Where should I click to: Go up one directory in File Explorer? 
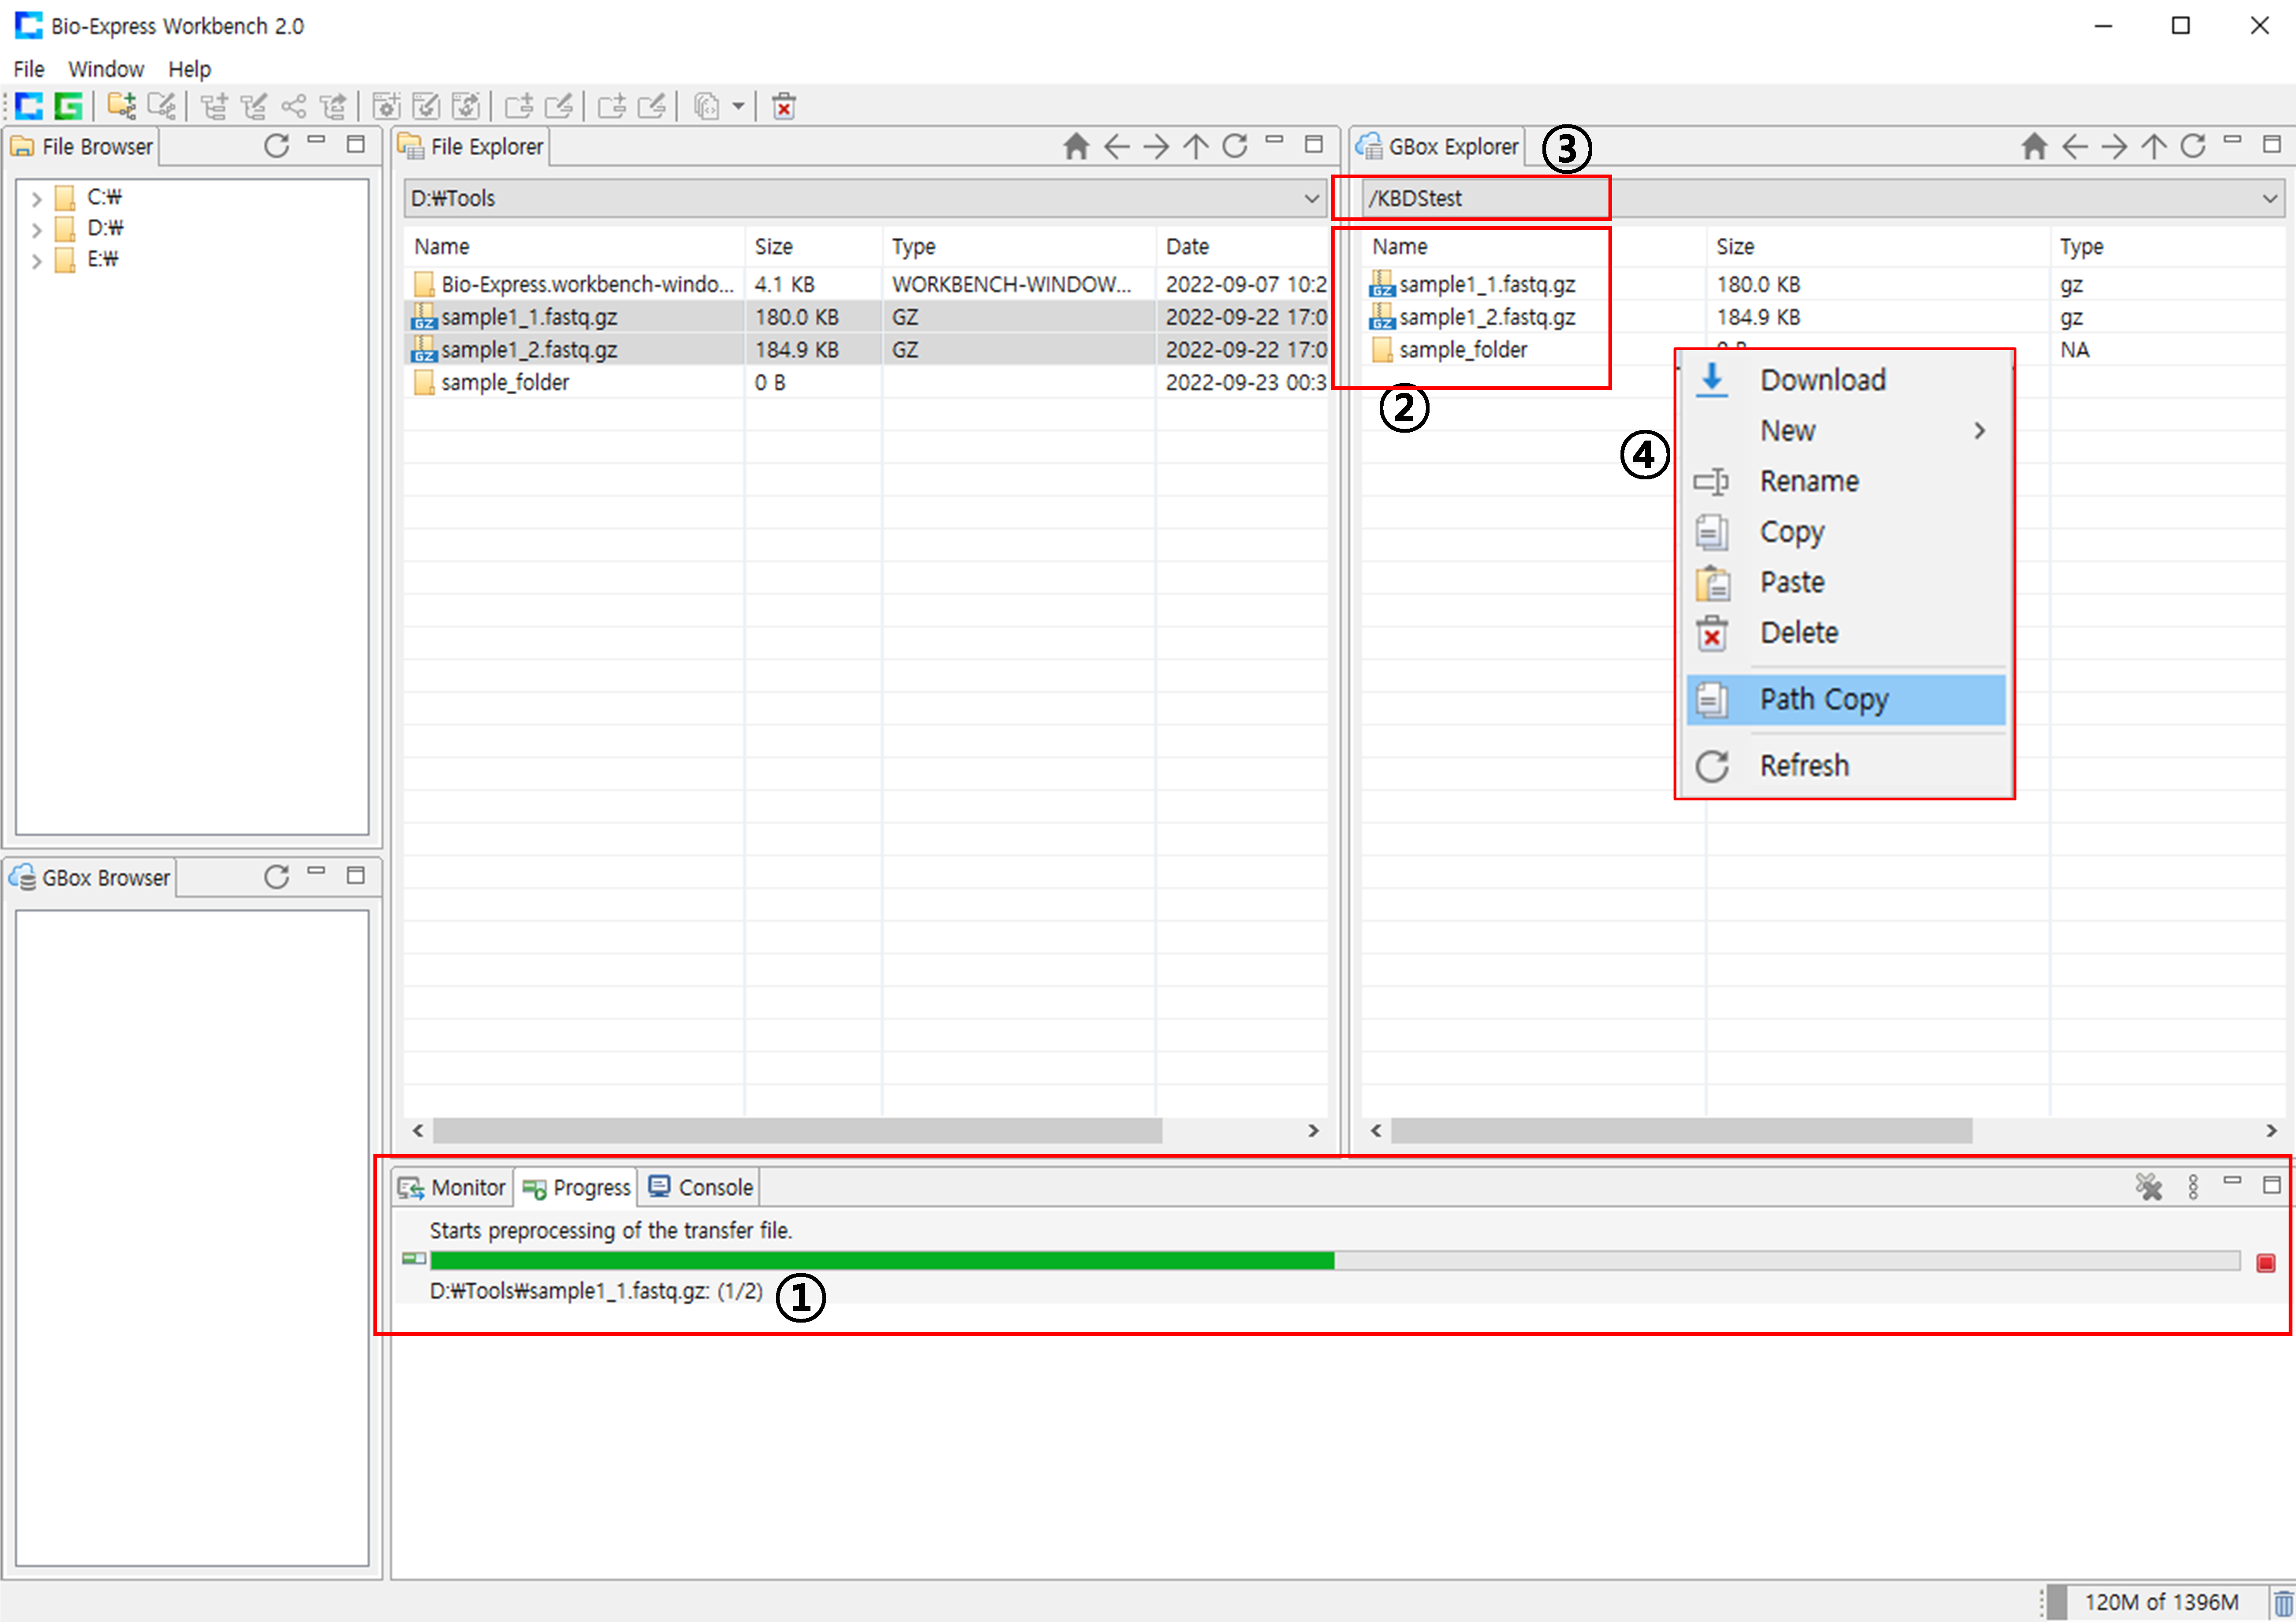[1195, 147]
